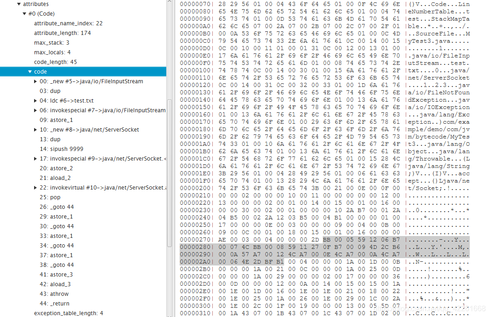The height and width of the screenshot is (317, 490).
Task: Click ASCII text 'a/io/IOException'
Action: tap(438, 108)
